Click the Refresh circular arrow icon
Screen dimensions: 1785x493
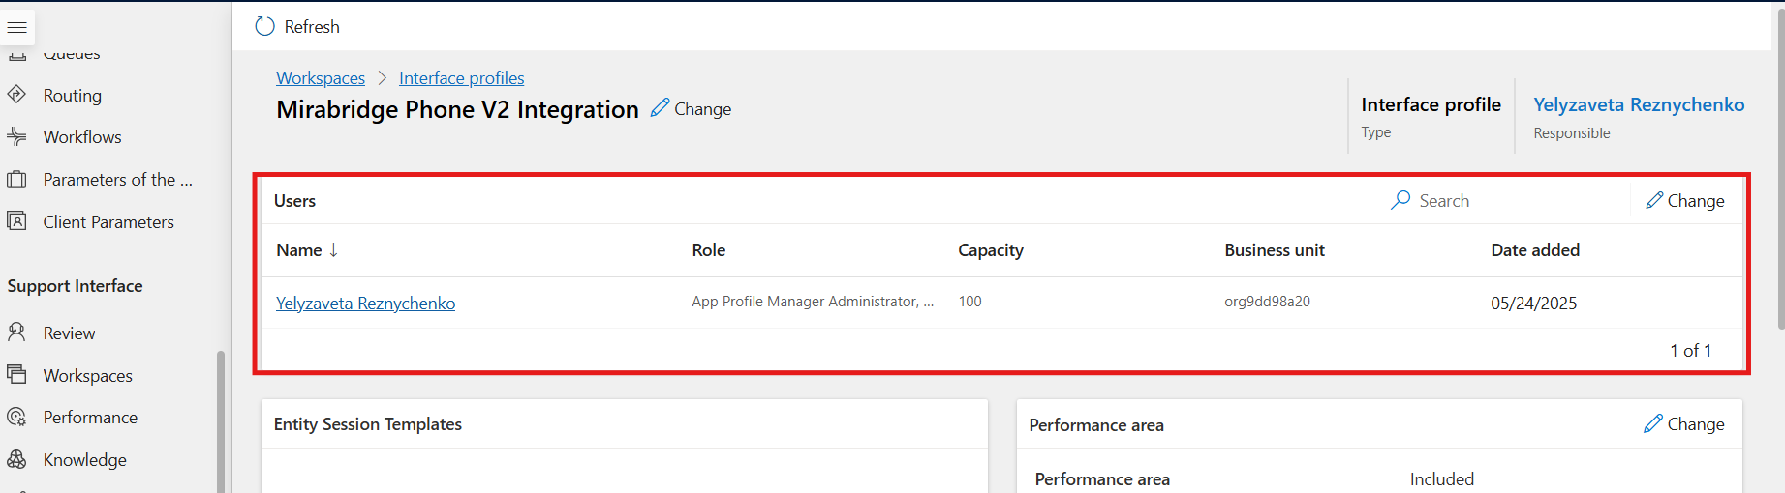pyautogui.click(x=264, y=27)
